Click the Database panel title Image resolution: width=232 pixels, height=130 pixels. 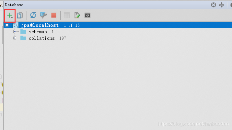(14, 5)
